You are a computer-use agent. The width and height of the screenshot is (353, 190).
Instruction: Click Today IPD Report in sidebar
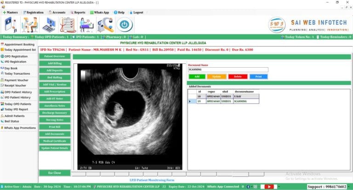[16, 109]
